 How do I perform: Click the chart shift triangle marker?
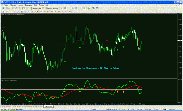[x=142, y=14]
